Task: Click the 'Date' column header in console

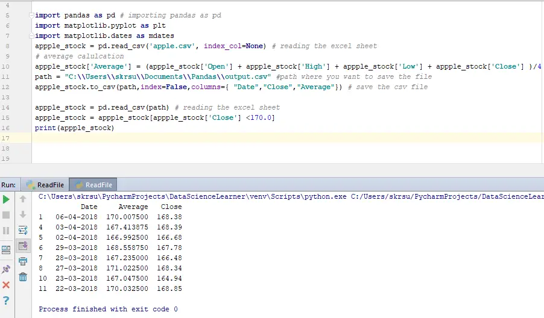Action: tap(89, 207)
